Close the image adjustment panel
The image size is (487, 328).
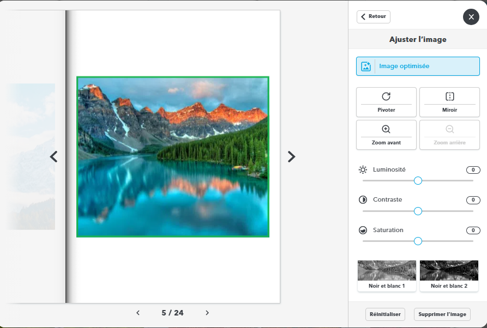click(471, 17)
